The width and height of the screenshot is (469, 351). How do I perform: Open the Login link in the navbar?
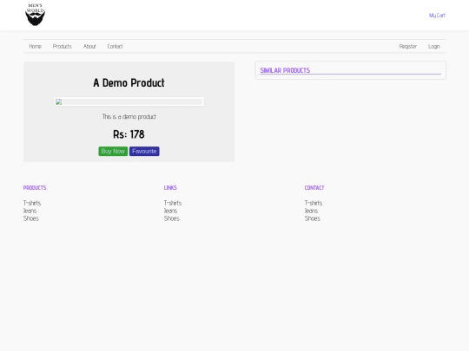(433, 46)
